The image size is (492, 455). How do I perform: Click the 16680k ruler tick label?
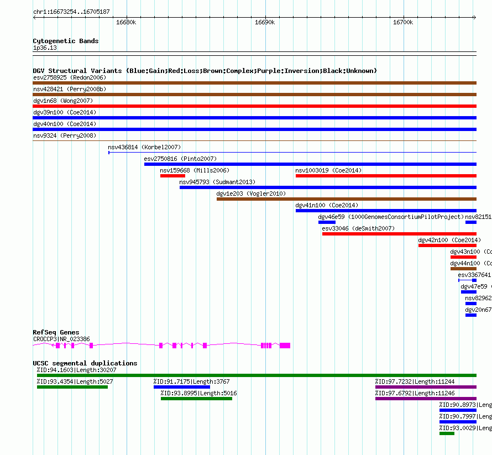(x=126, y=22)
